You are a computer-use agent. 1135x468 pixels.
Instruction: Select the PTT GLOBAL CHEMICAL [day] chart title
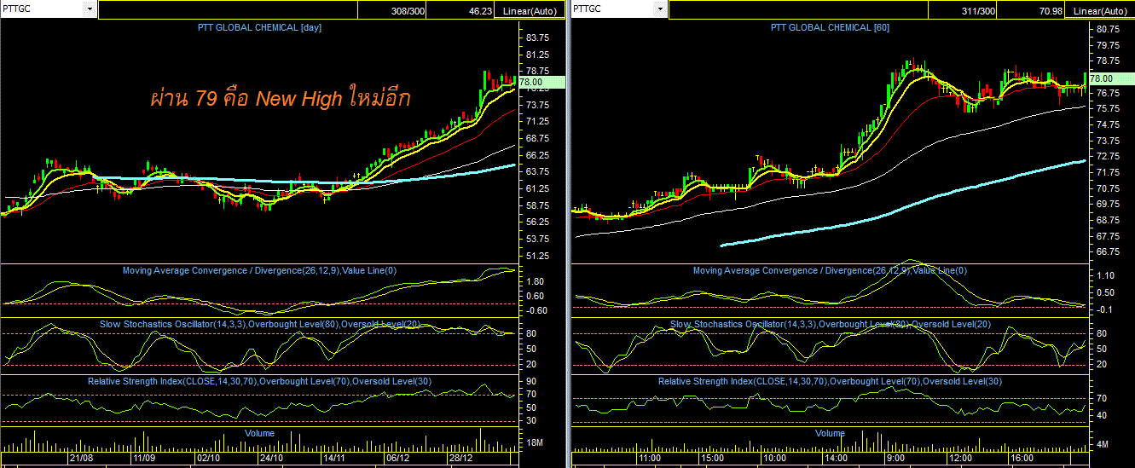coord(259,27)
